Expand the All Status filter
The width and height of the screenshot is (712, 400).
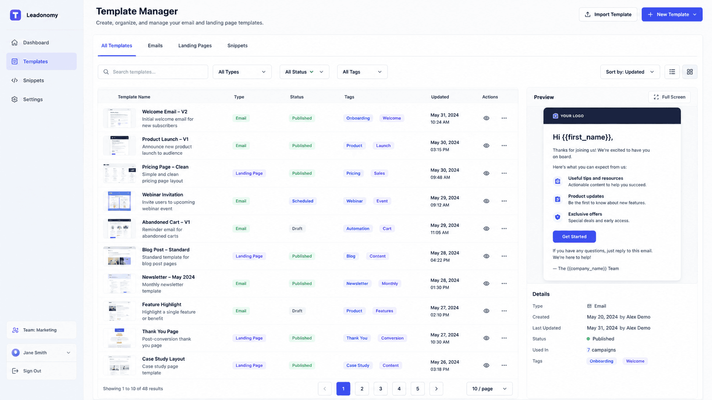(304, 72)
